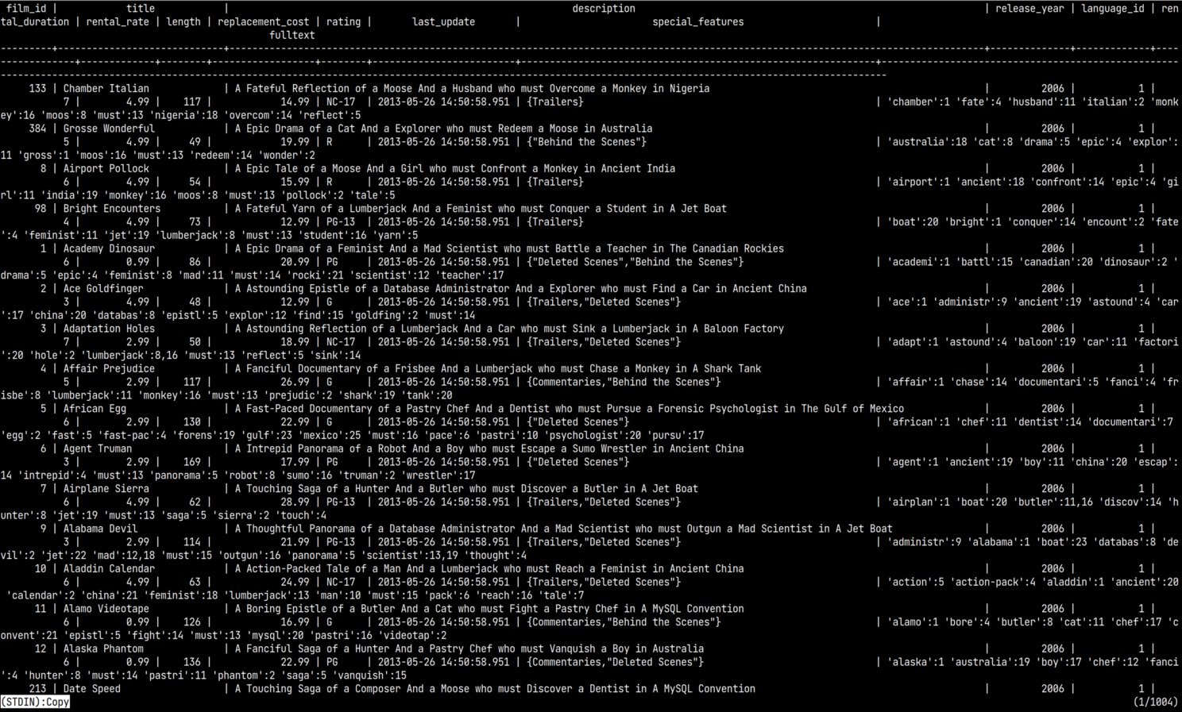Click the rating column header
Image resolution: width=1182 pixels, height=712 pixels.
point(343,22)
